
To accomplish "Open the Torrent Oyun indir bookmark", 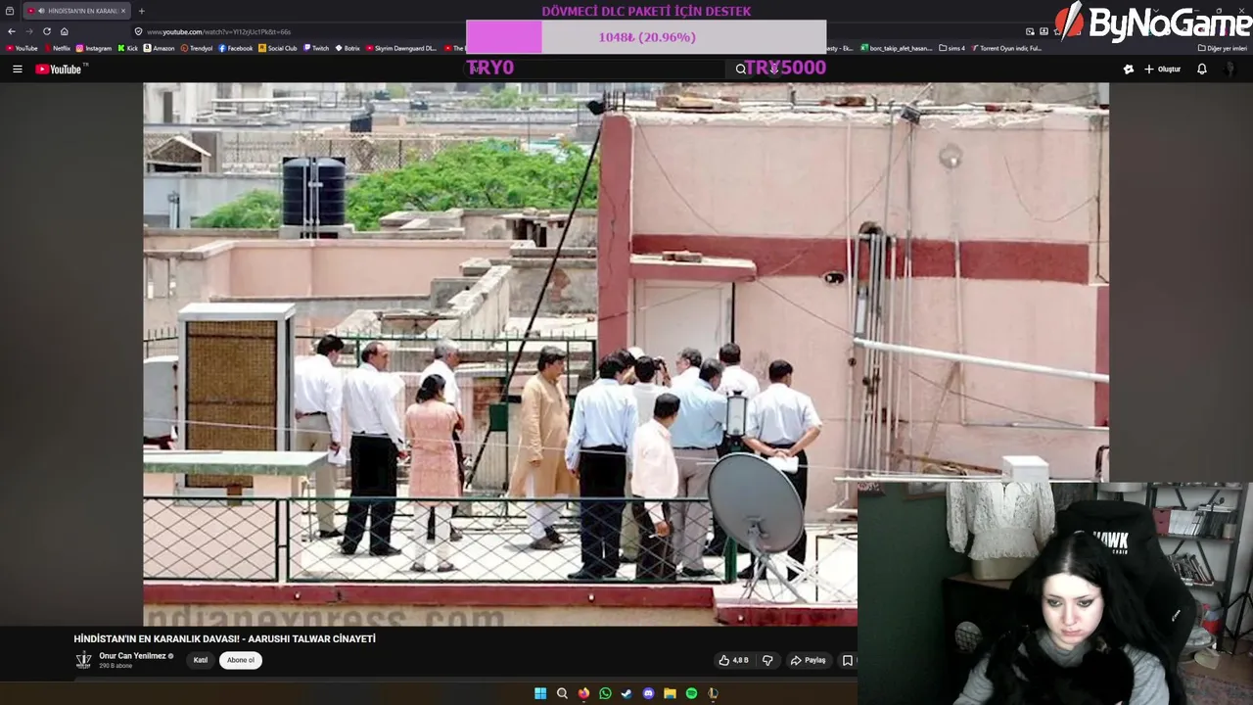I will 1005,48.
